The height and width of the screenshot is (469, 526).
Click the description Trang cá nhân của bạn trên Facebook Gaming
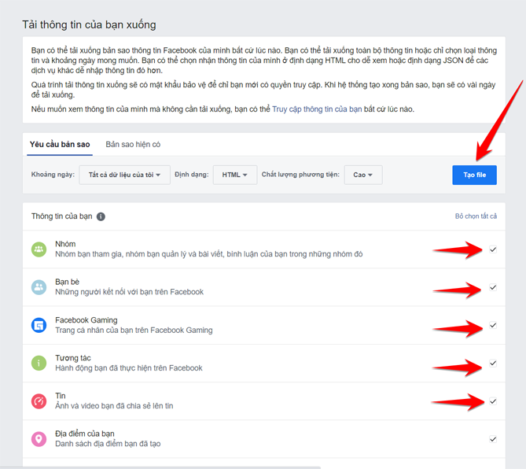134,330
